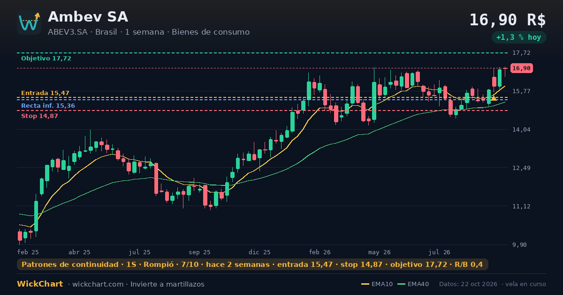Click the 9,90 axis value
Image resolution: width=563 pixels, height=295 pixels.
520,245
